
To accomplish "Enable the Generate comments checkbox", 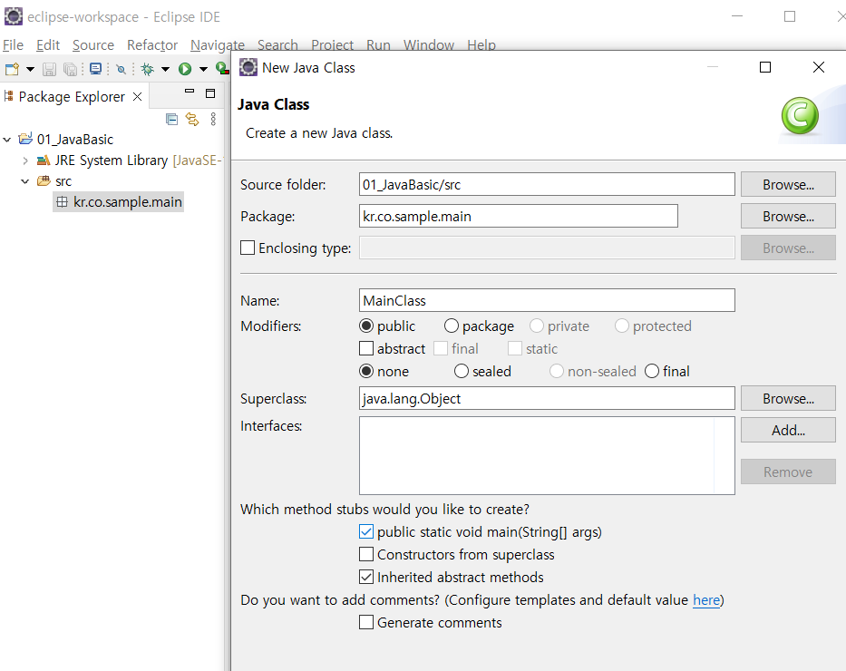I will pyautogui.click(x=366, y=622).
